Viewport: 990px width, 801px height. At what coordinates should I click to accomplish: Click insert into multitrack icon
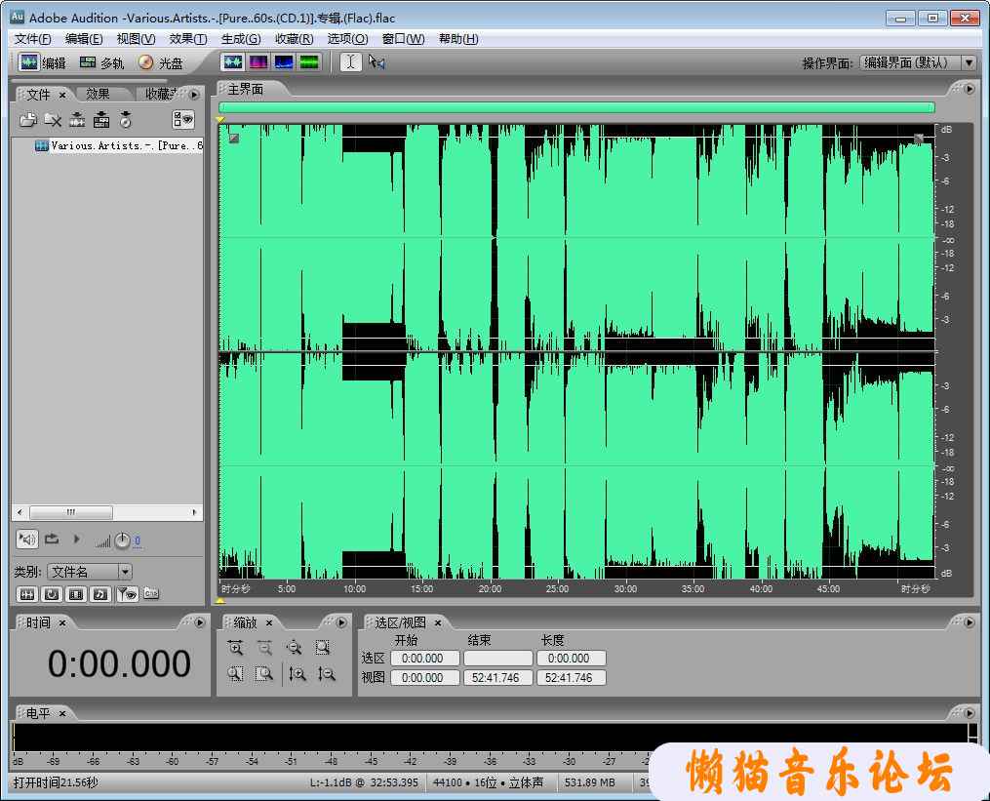coord(101,119)
